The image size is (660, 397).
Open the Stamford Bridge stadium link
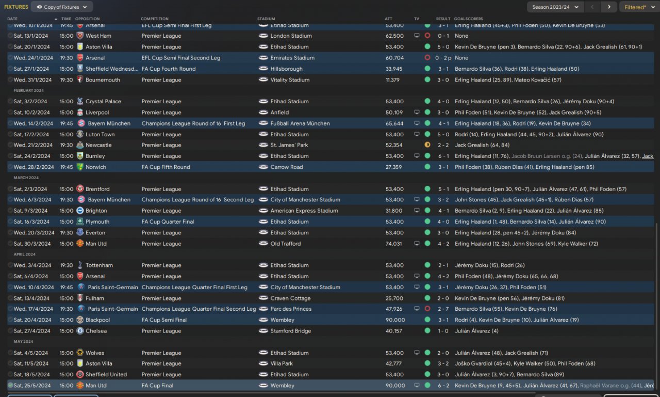(291, 331)
